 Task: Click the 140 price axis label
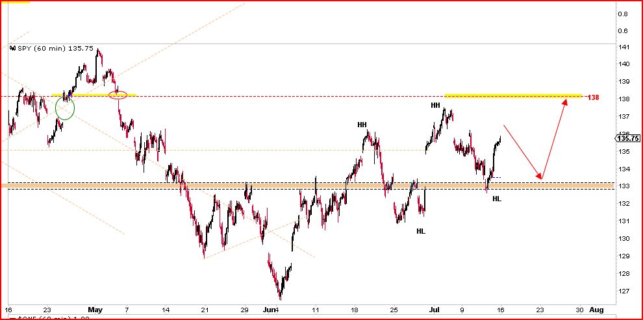click(x=624, y=64)
